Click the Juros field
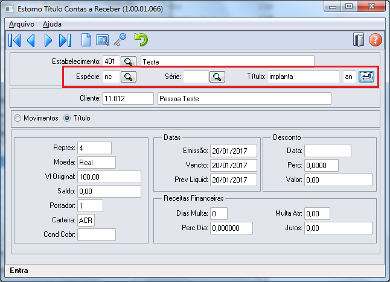The height and width of the screenshot is (282, 390). point(338,228)
